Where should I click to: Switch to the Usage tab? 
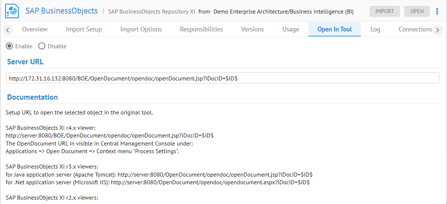290,29
